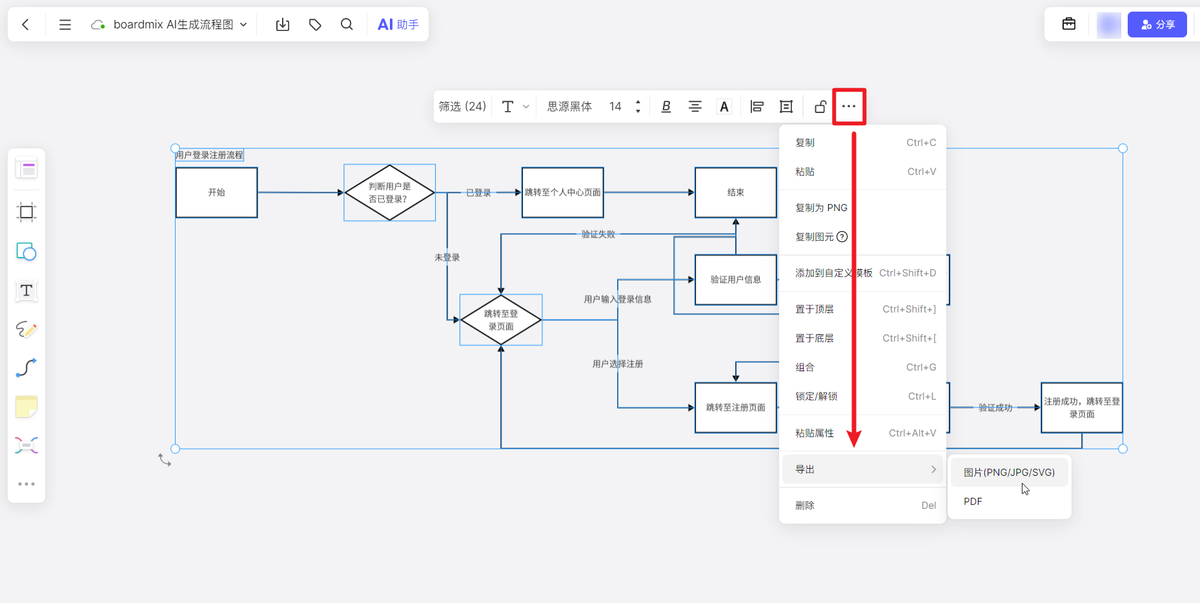Select the Mind map tool
1200x603 pixels.
coord(26,445)
